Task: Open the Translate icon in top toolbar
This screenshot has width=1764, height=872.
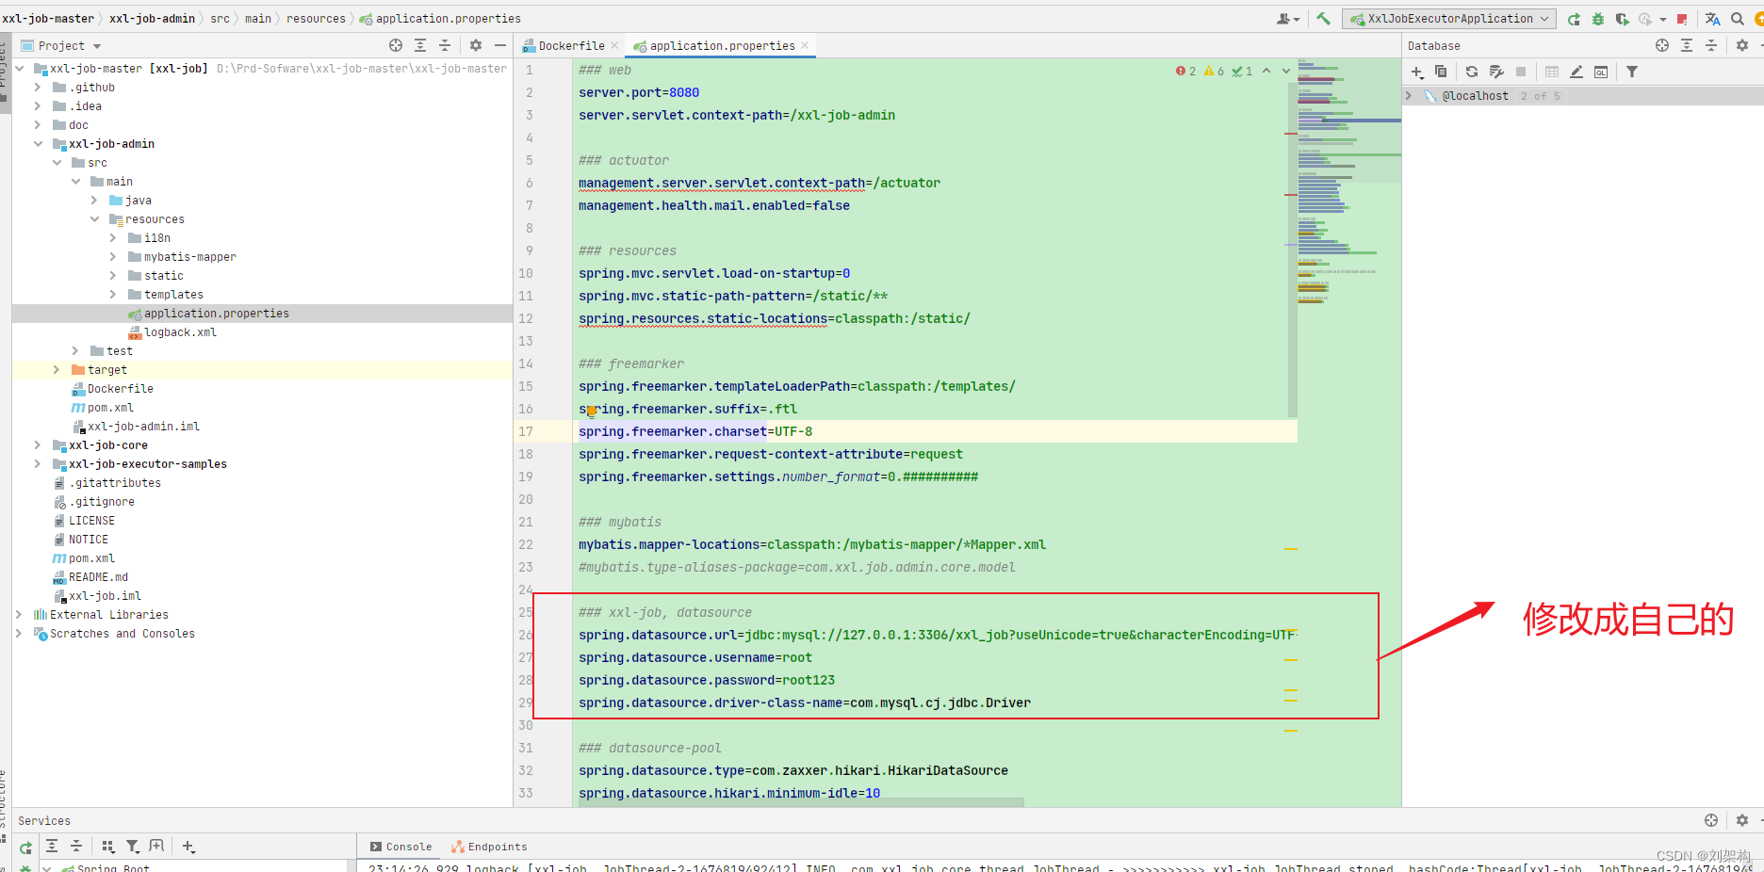Action: click(x=1713, y=19)
